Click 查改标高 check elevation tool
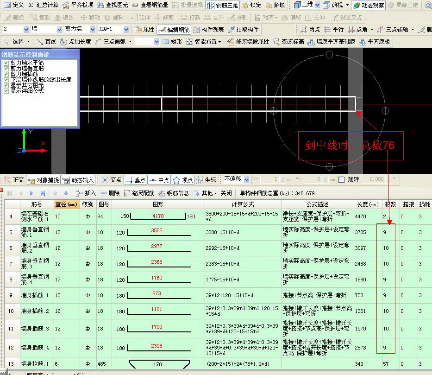Image resolution: width=432 pixels, height=375 pixels. click(288, 41)
